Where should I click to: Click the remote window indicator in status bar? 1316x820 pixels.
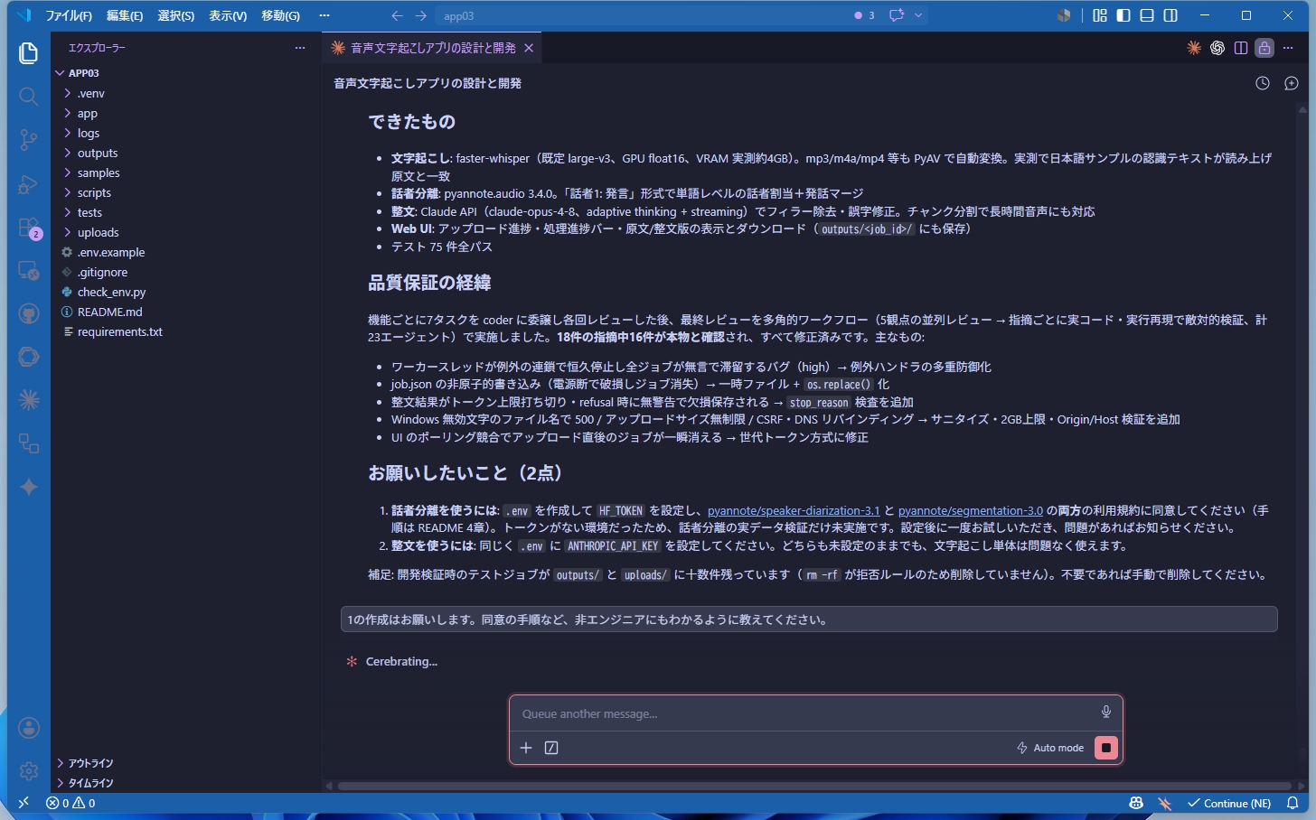coord(23,803)
